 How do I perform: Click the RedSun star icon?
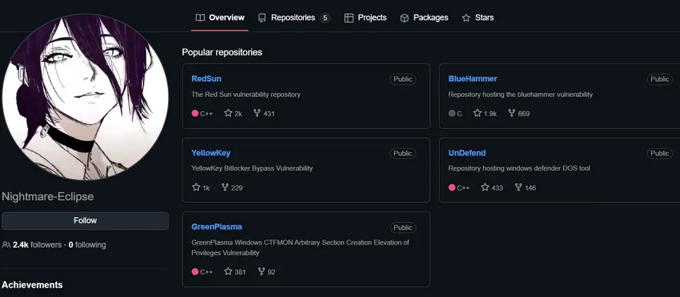coord(228,113)
